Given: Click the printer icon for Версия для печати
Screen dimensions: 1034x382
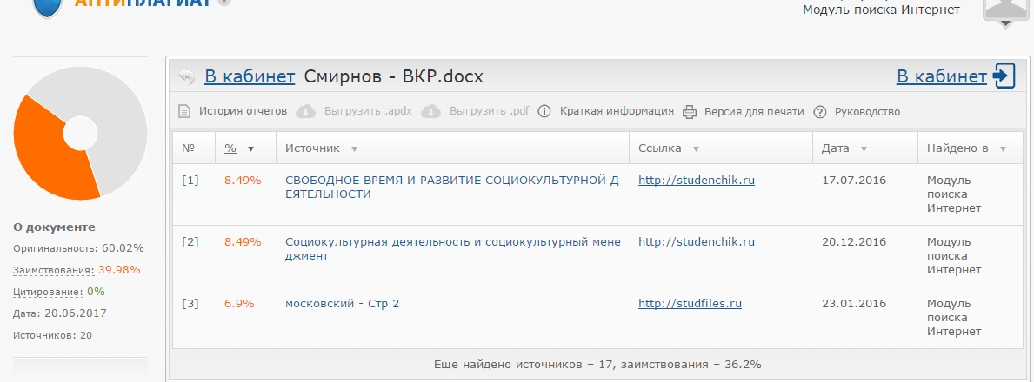Looking at the screenshot, I should click(690, 111).
